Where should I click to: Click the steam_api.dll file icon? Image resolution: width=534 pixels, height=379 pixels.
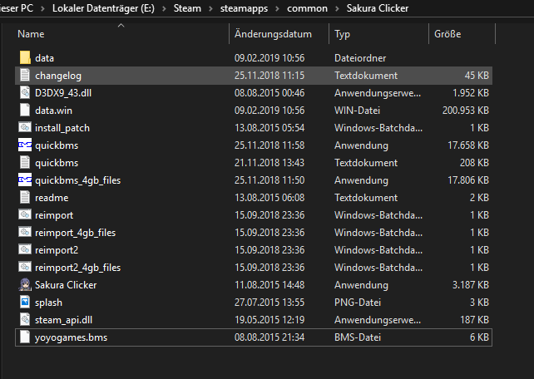coord(24,320)
